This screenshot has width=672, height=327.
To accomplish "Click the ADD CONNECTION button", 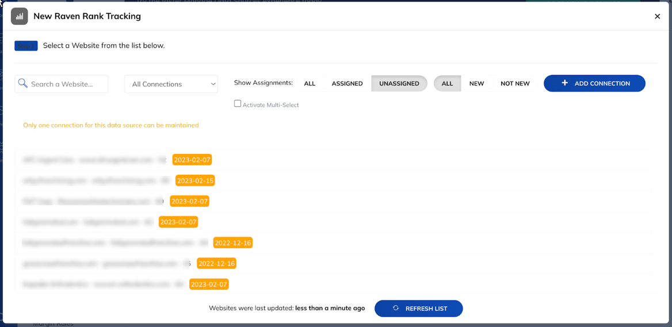I will (x=594, y=83).
